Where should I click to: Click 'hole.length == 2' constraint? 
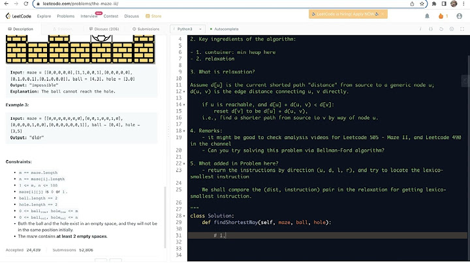38,204
